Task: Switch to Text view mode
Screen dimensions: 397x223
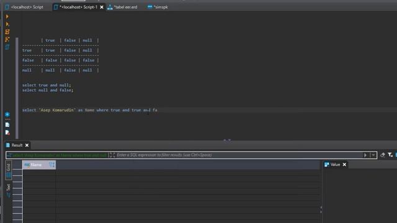Action: [8, 191]
